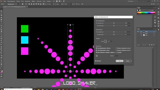
Task: Collapse the Color panel with double arrows
Action: [x=154, y=8]
